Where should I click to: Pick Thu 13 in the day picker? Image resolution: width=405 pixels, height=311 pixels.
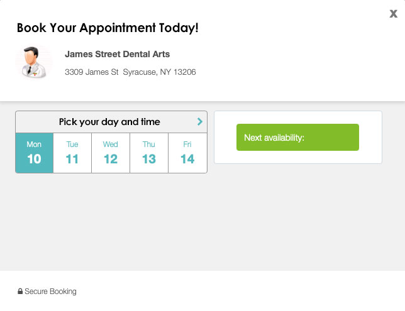tap(149, 153)
